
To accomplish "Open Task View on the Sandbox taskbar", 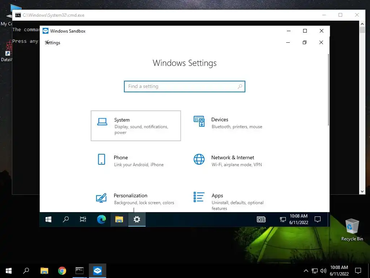I will coord(83,219).
